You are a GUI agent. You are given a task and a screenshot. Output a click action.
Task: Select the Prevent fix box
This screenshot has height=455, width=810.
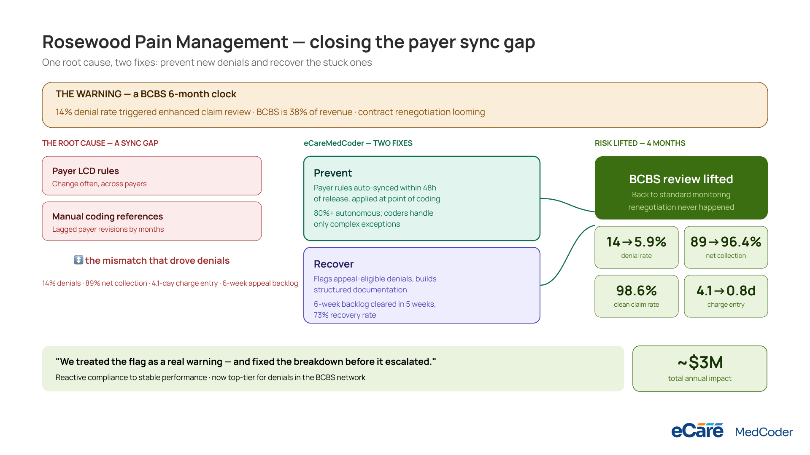[x=422, y=198]
